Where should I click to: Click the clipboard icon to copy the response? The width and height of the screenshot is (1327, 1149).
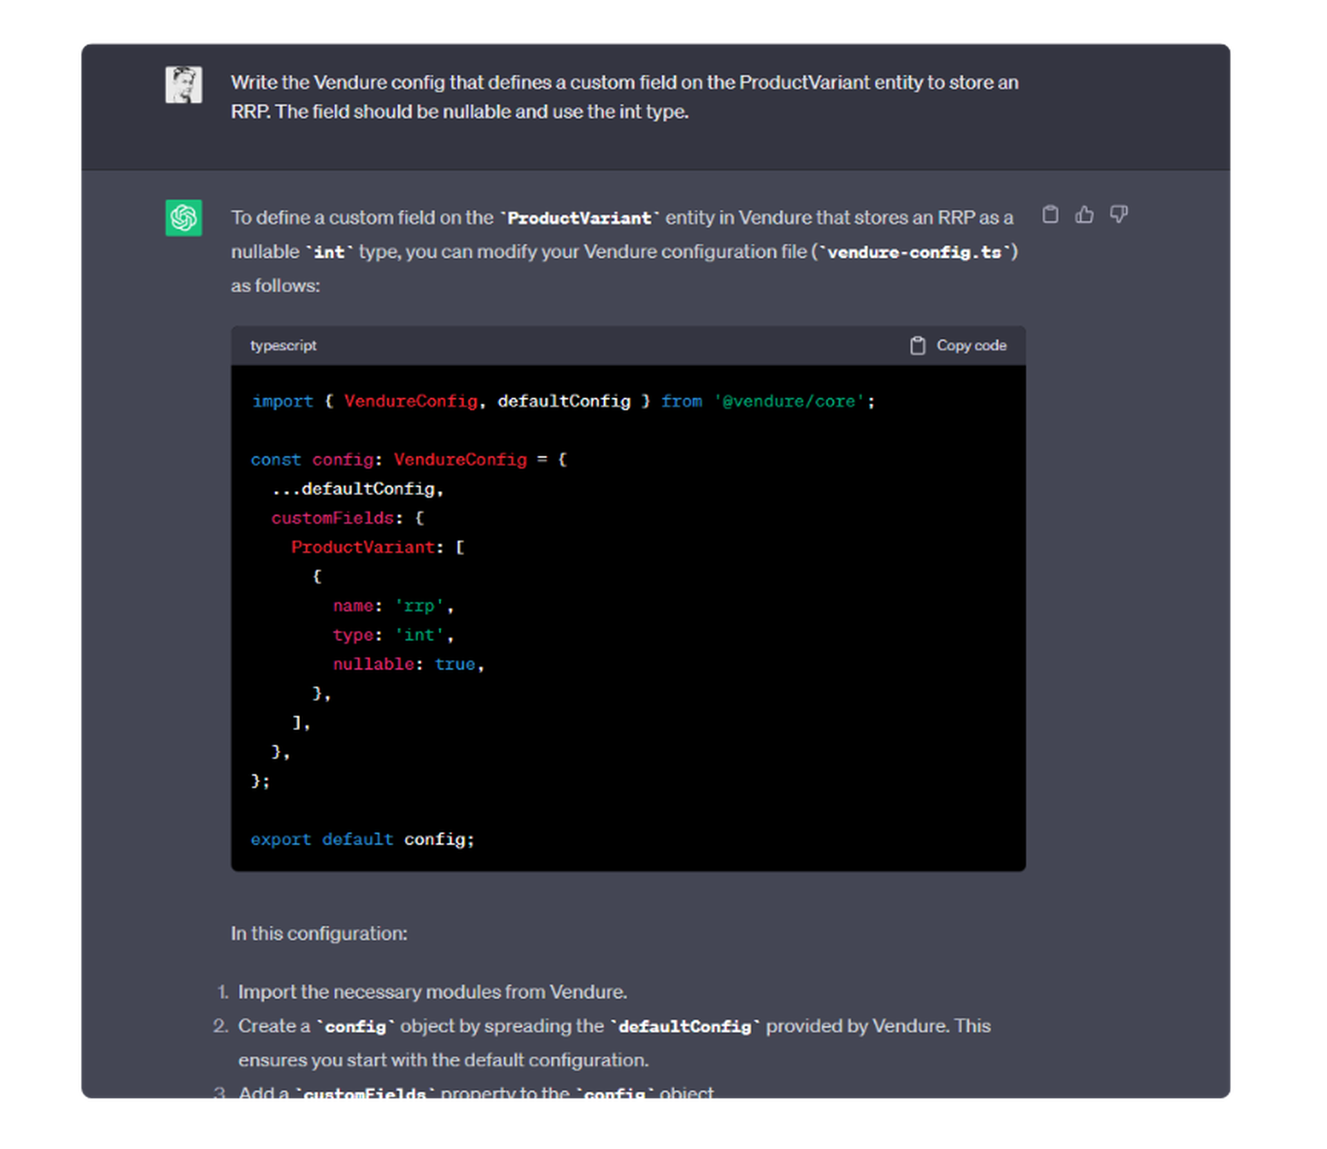coord(1051,215)
